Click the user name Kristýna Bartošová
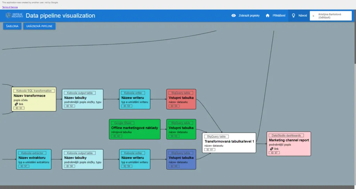 (x=330, y=14)
